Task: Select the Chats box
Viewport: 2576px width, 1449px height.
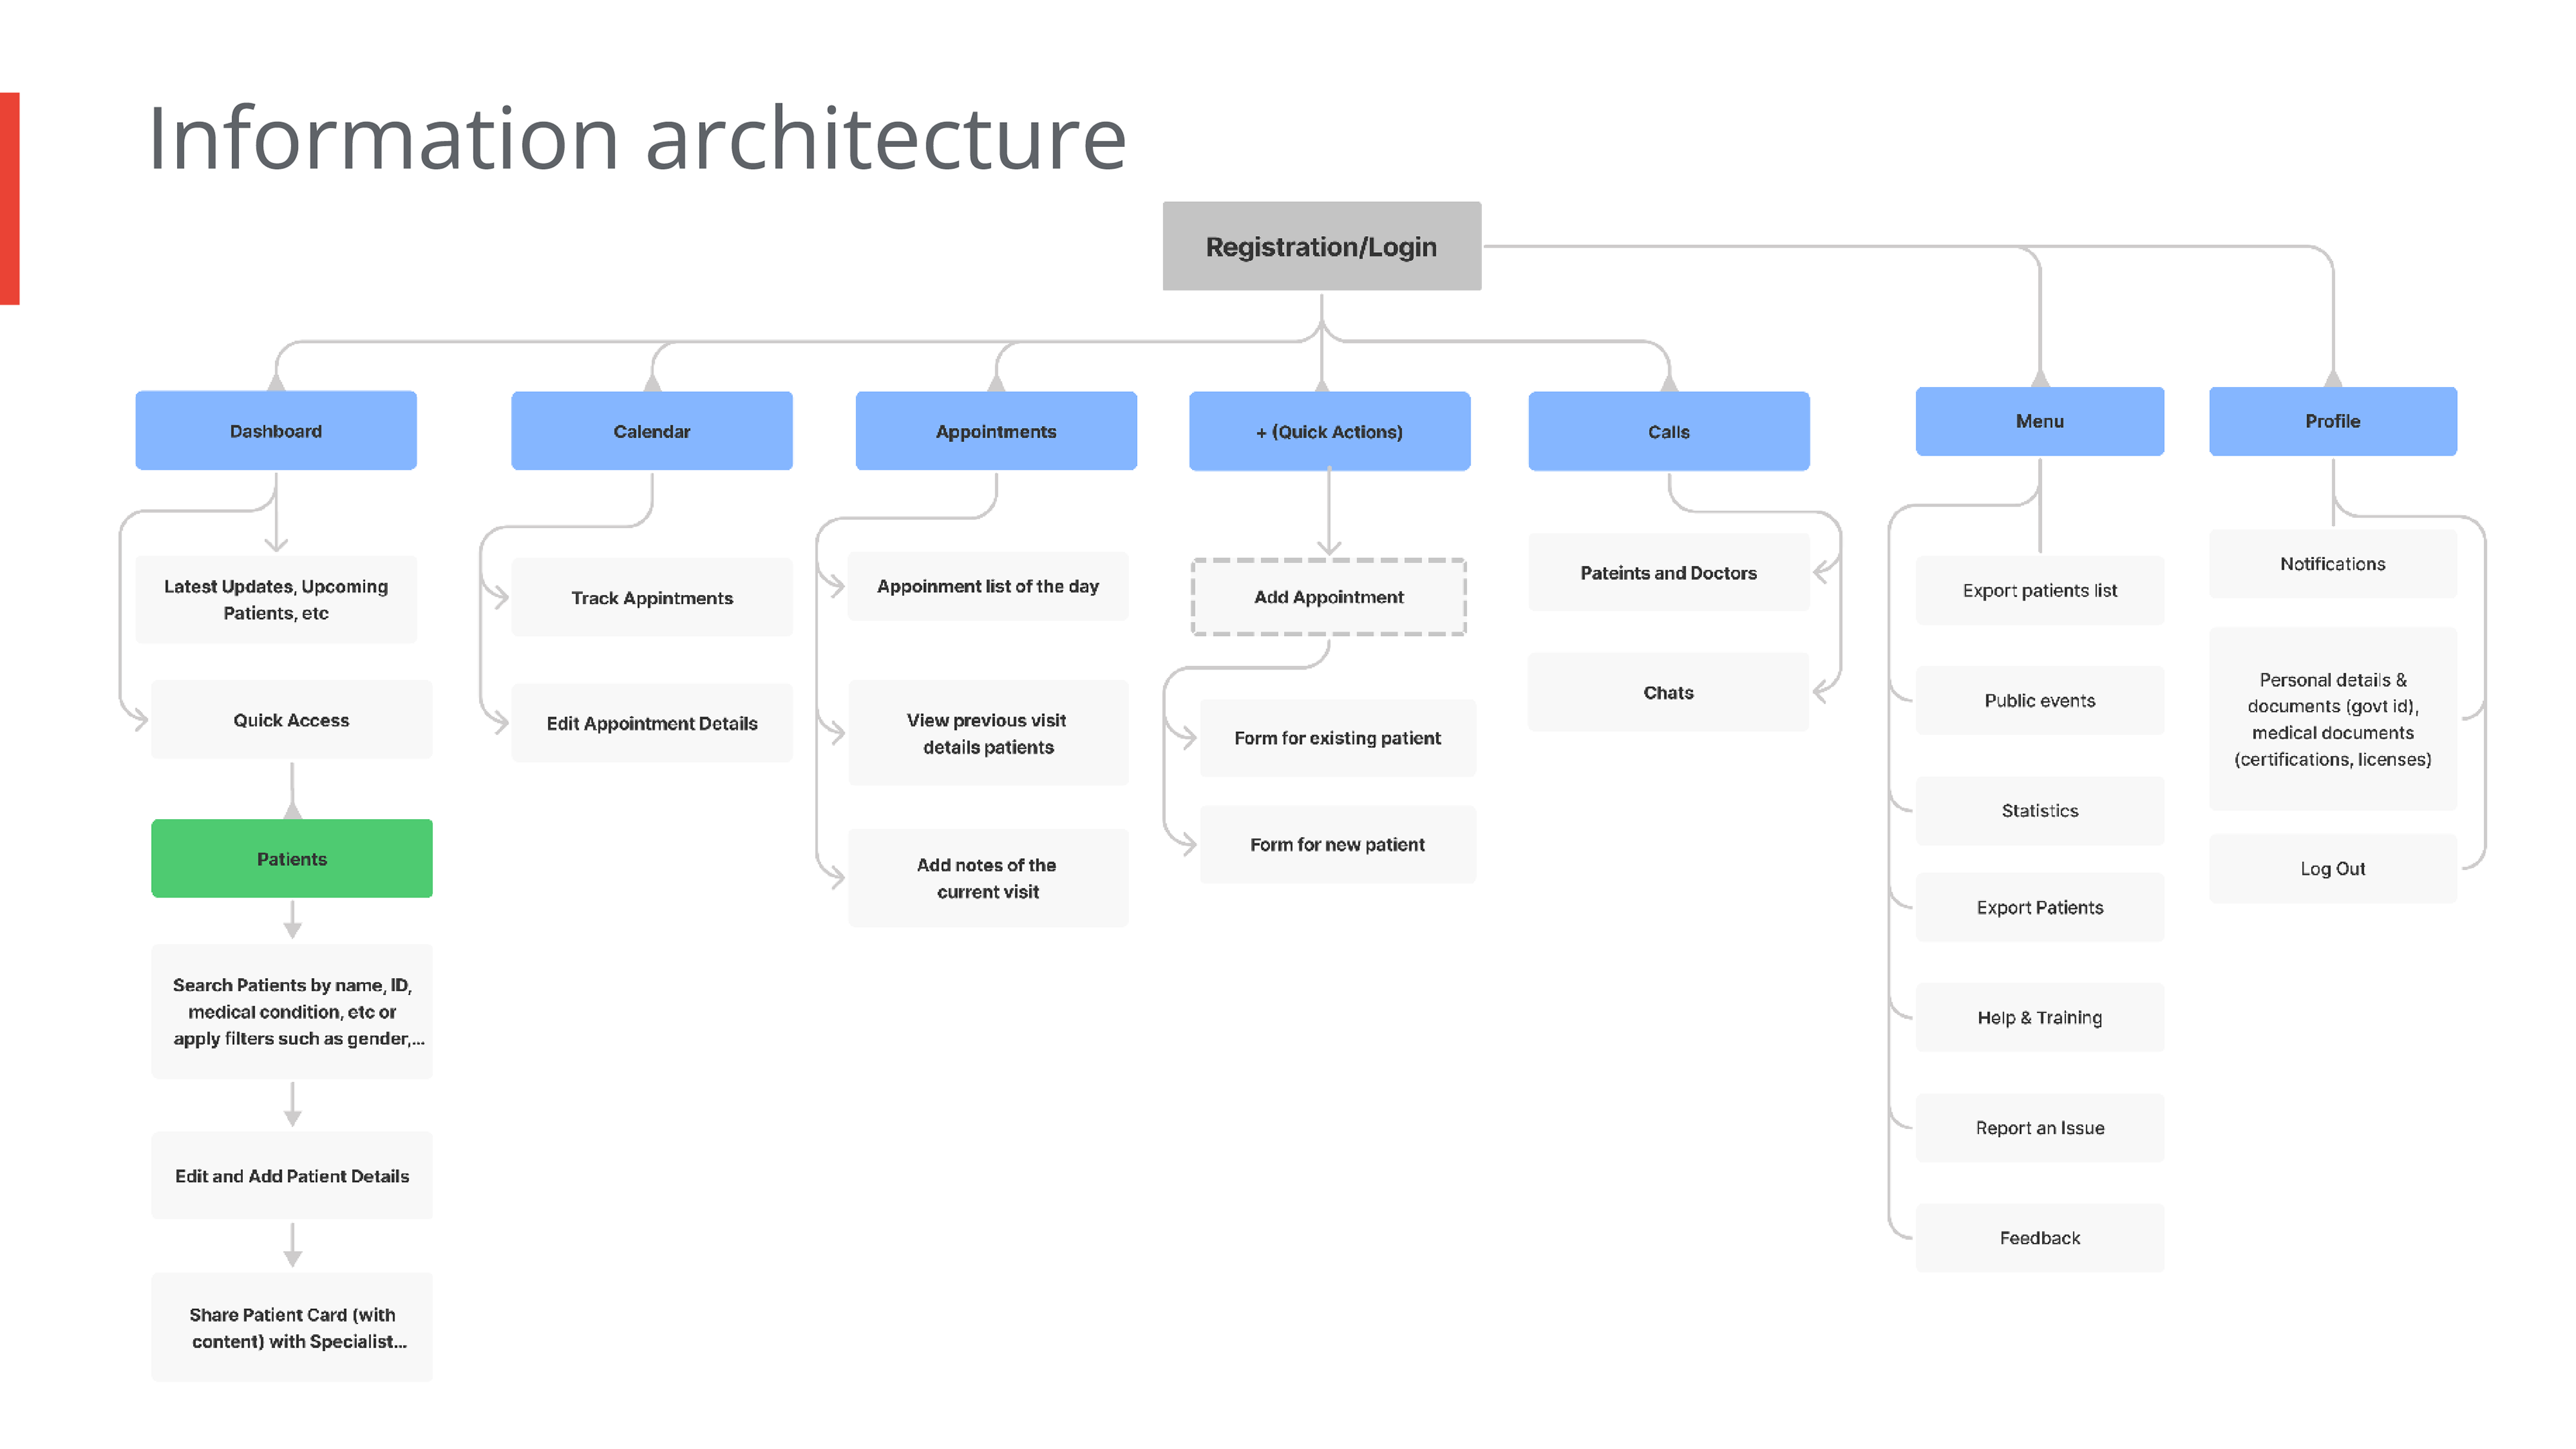Action: point(1669,692)
